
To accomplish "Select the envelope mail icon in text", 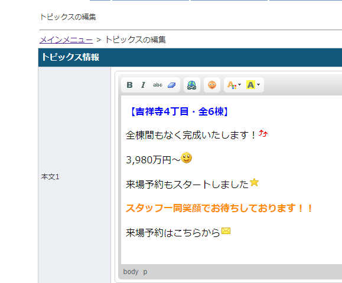I will click(226, 231).
